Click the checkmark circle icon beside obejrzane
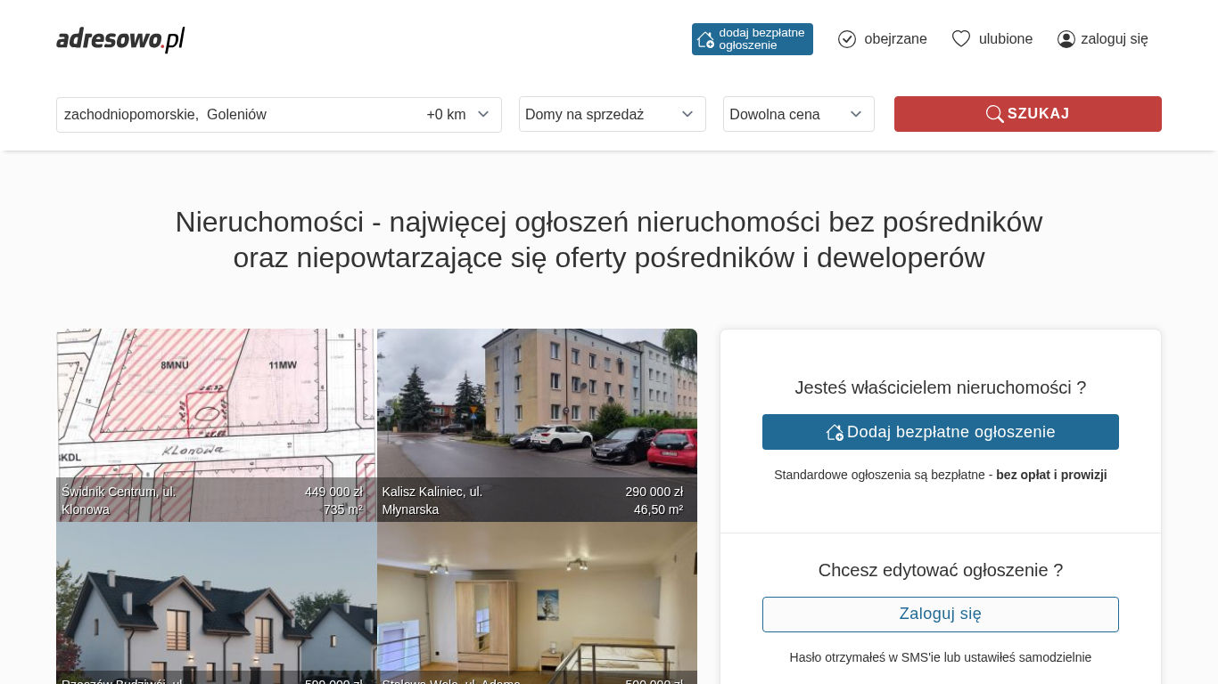 pyautogui.click(x=847, y=39)
